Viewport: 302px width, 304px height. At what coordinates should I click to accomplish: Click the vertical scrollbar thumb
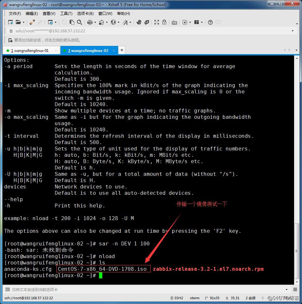[x=297, y=251]
